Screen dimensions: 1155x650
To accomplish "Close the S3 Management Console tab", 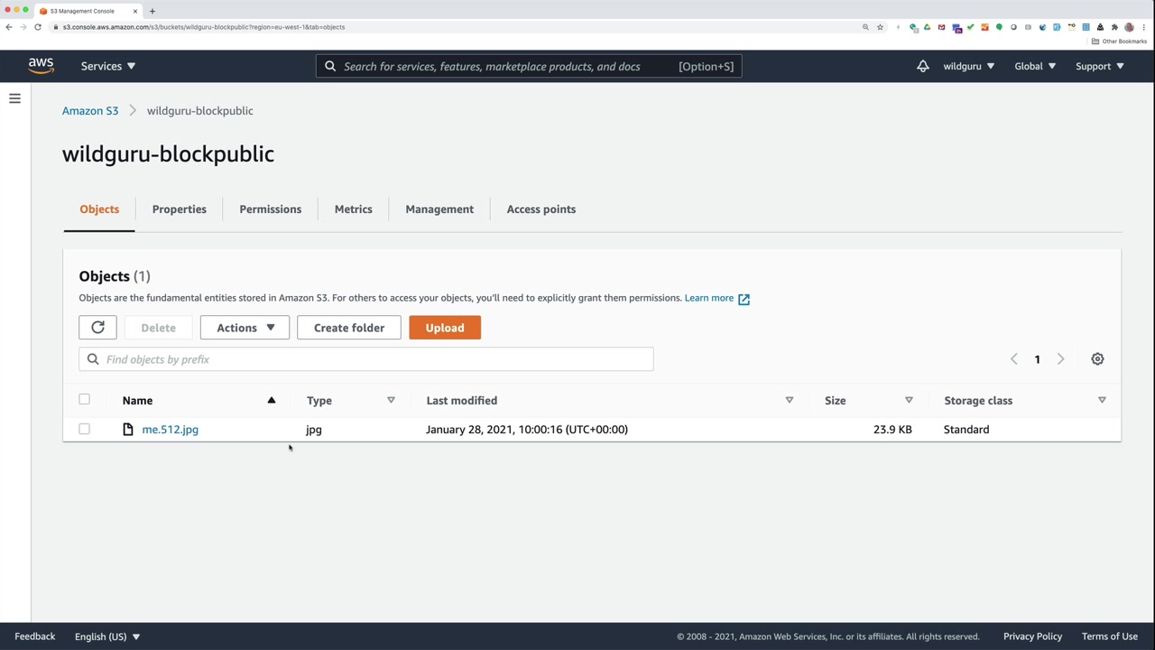I will pyautogui.click(x=135, y=11).
